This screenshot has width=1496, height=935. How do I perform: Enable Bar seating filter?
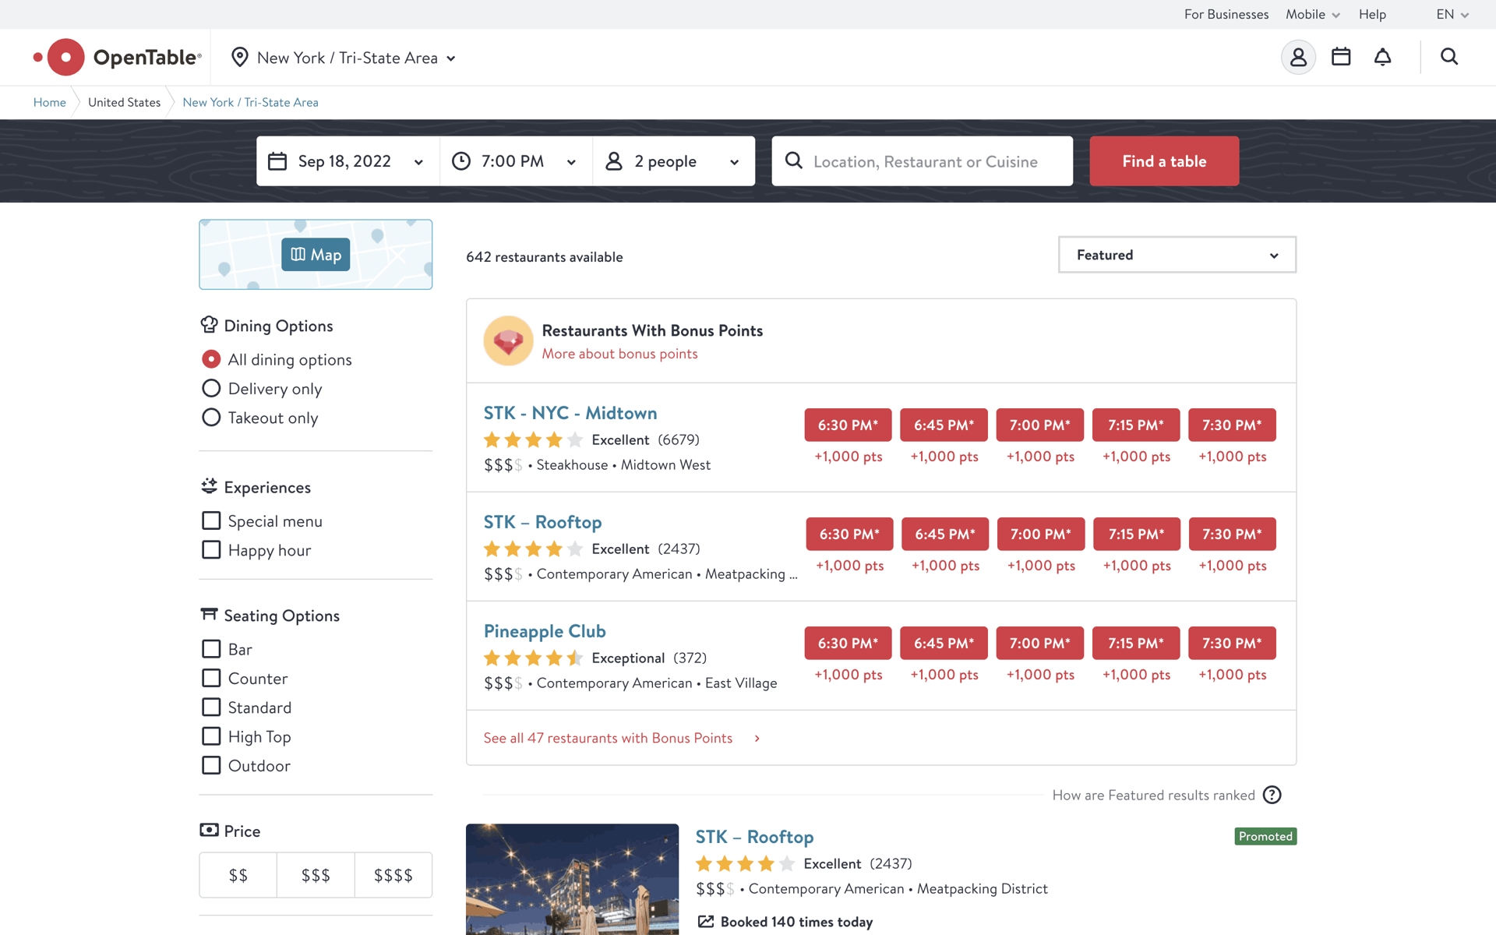(211, 649)
